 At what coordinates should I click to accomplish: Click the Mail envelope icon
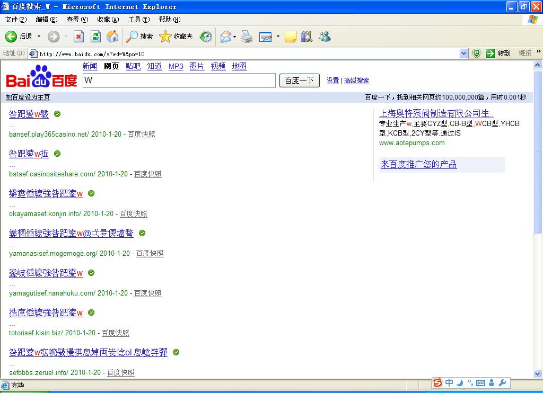tap(226, 37)
